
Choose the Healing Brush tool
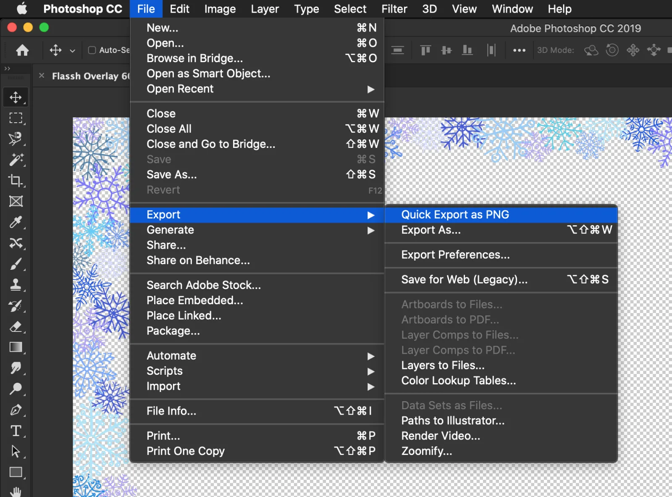tap(16, 243)
